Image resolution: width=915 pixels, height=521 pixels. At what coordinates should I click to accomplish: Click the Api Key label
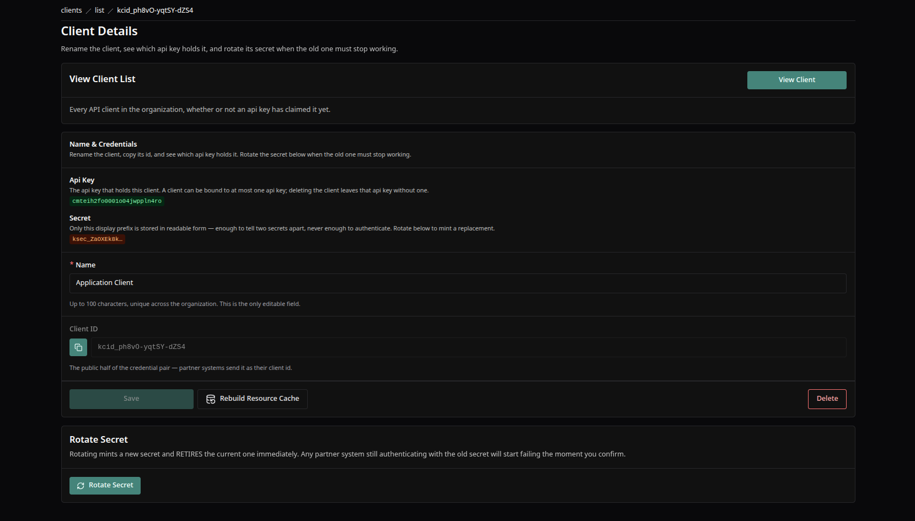[x=82, y=180]
